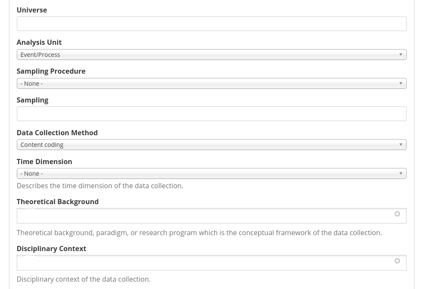Click the Disciplinary Context autocomplete circle icon
The width and height of the screenshot is (423, 289).
click(397, 261)
